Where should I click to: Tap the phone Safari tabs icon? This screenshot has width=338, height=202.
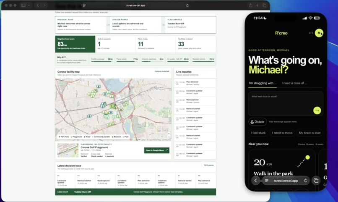[316, 181]
